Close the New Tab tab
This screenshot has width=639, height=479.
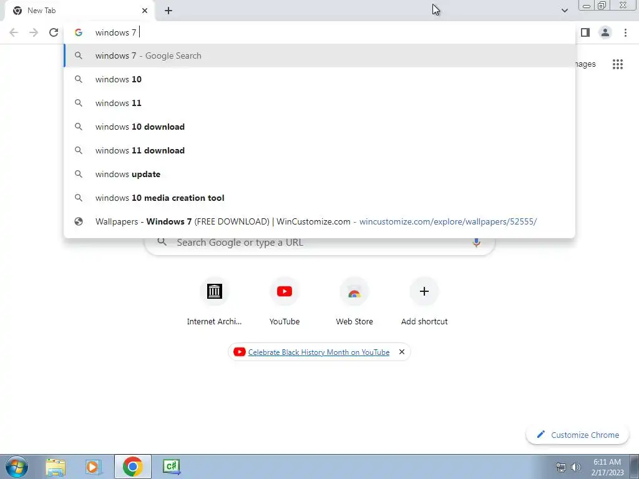pos(145,11)
